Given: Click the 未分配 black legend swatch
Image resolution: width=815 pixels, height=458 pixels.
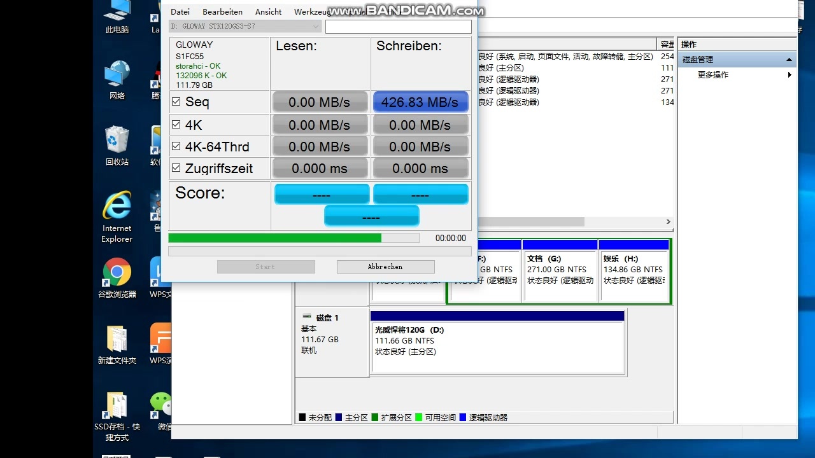Looking at the screenshot, I should pyautogui.click(x=302, y=417).
